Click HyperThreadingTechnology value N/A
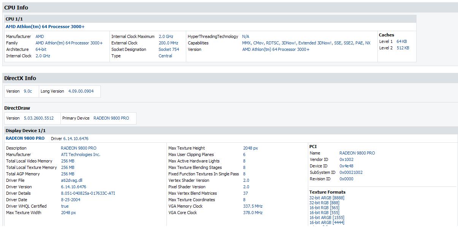The width and height of the screenshot is (458, 227). coord(246,36)
